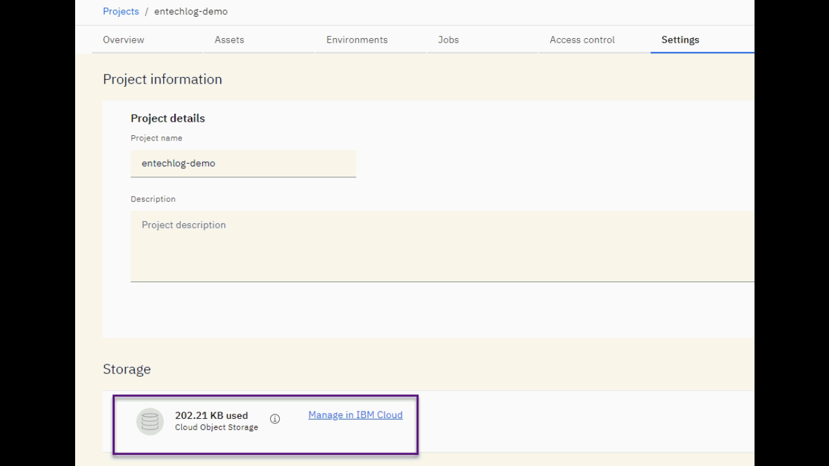Switch to the Assets tab
829x466 pixels.
tap(229, 39)
